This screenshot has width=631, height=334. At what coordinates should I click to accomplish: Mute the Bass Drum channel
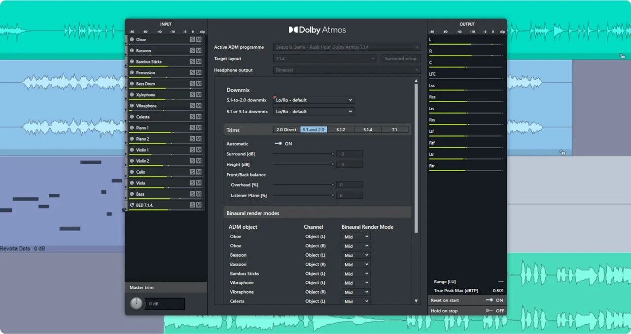tap(199, 84)
